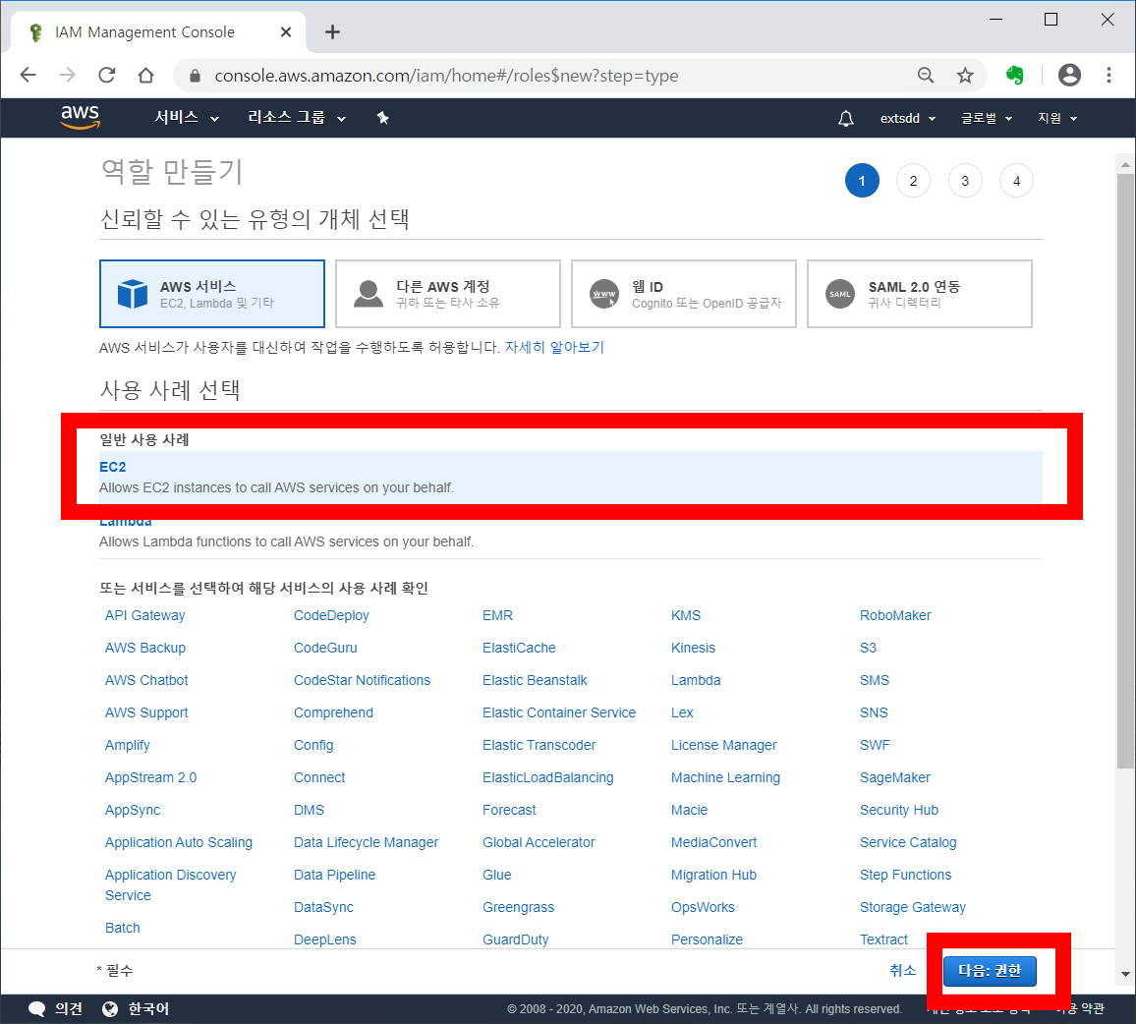Go to step 3 indicator
The height and width of the screenshot is (1024, 1136).
point(965,181)
